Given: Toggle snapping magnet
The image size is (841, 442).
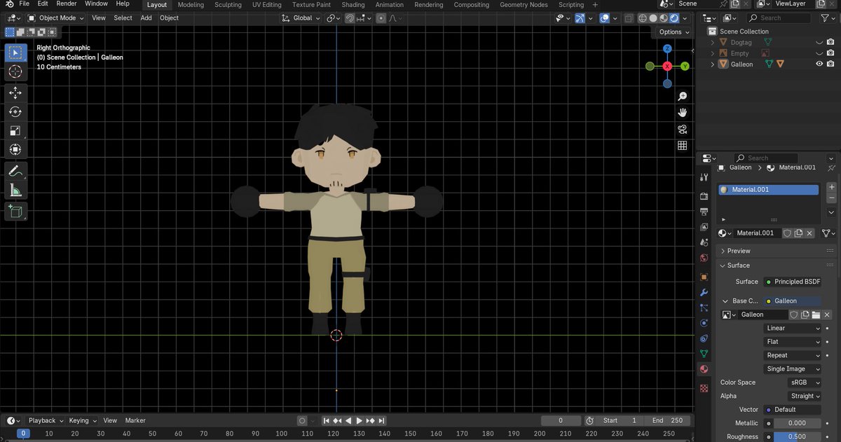Looking at the screenshot, I should coord(350,18).
